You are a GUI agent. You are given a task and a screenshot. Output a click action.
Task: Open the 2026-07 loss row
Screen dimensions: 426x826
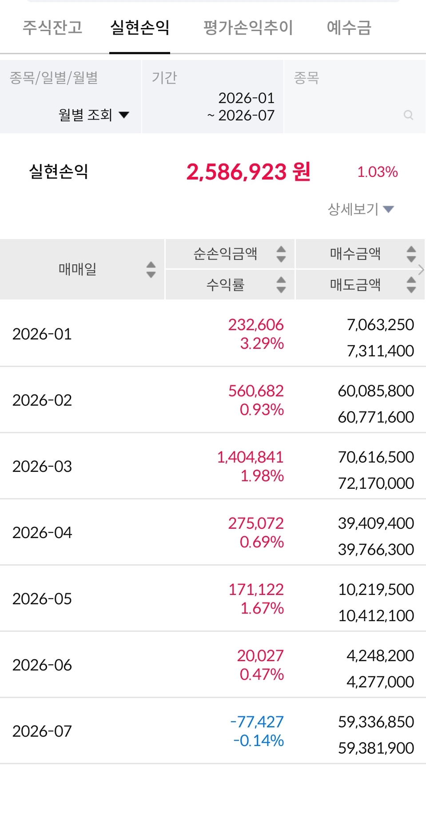[x=213, y=731]
